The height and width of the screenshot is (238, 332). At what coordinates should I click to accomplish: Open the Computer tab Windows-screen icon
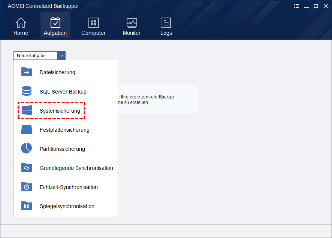93,22
